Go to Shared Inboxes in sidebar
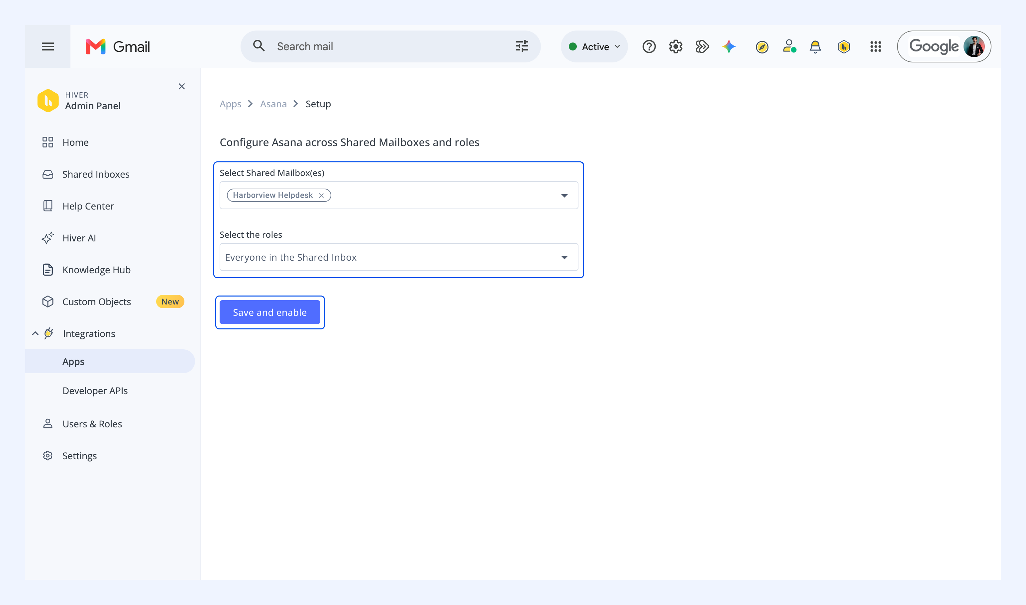The width and height of the screenshot is (1026, 605). (x=96, y=174)
